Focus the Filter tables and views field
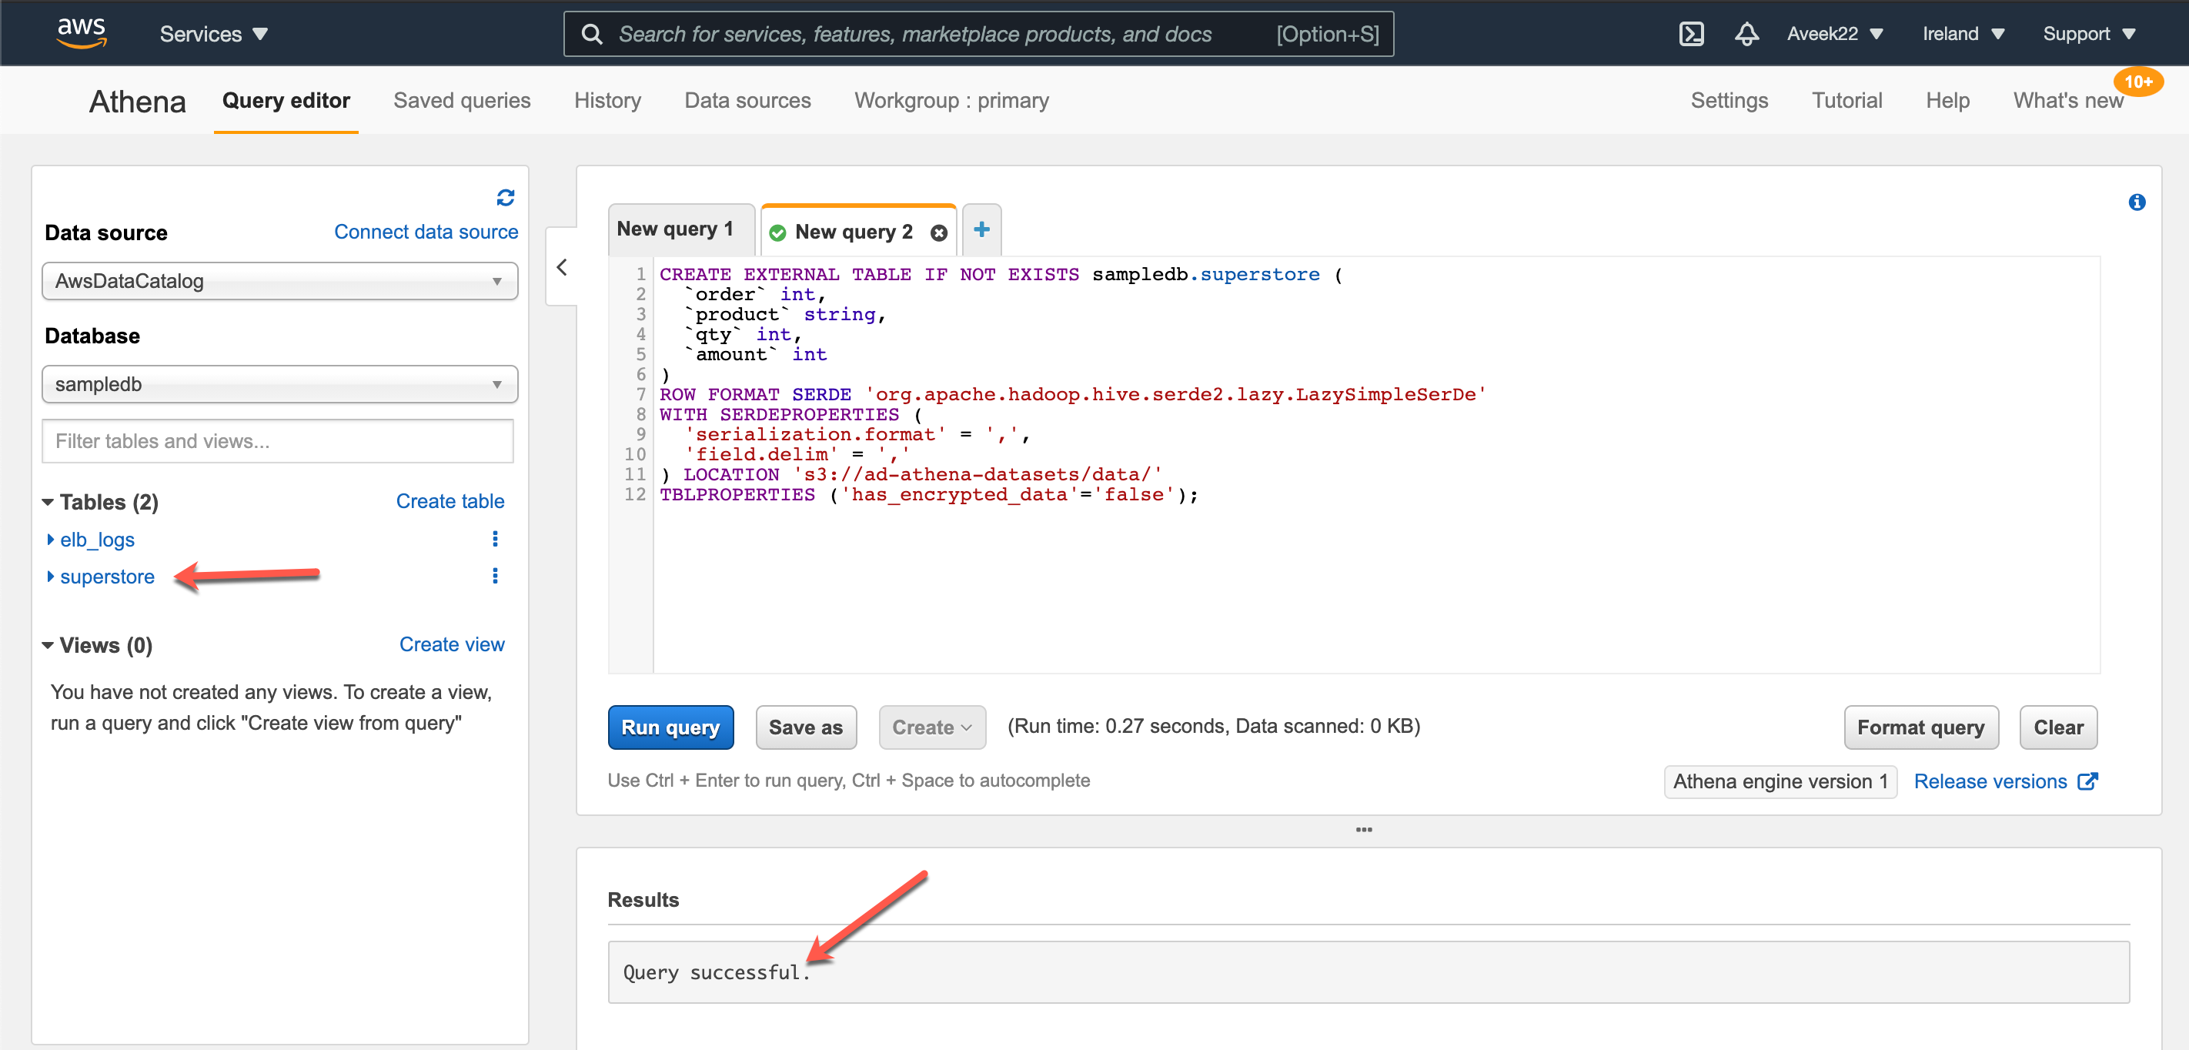 [x=277, y=441]
